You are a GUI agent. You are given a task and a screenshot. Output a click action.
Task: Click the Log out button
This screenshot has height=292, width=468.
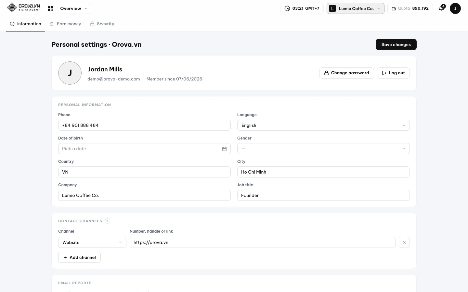(393, 73)
